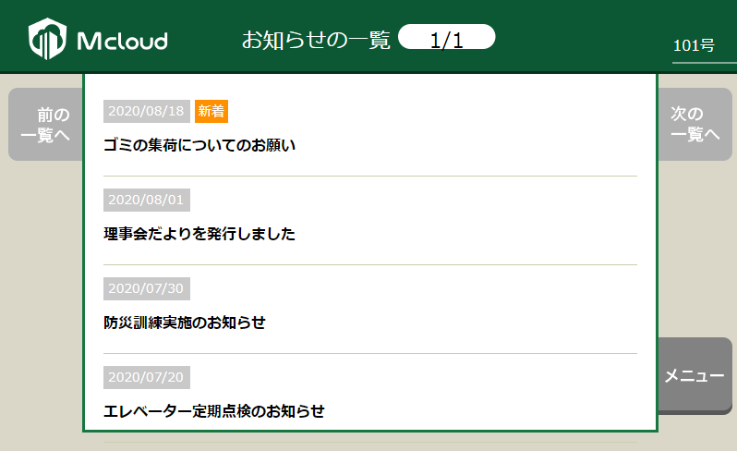This screenshot has height=451, width=737.
Task: Click the 1/1 page indicator
Action: tap(447, 40)
